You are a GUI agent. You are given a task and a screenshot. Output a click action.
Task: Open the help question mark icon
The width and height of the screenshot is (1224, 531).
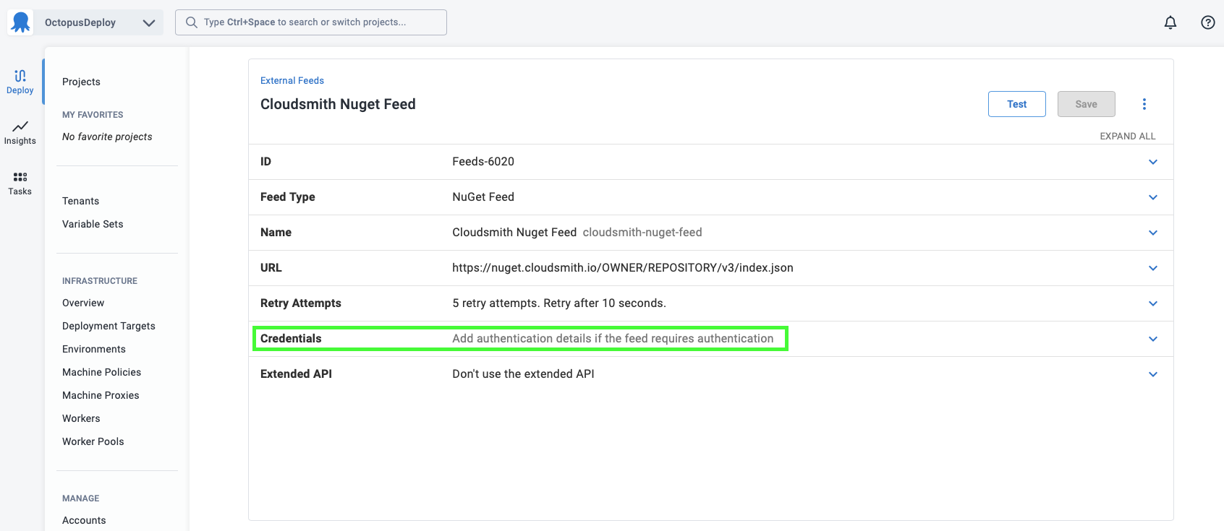pyautogui.click(x=1208, y=22)
